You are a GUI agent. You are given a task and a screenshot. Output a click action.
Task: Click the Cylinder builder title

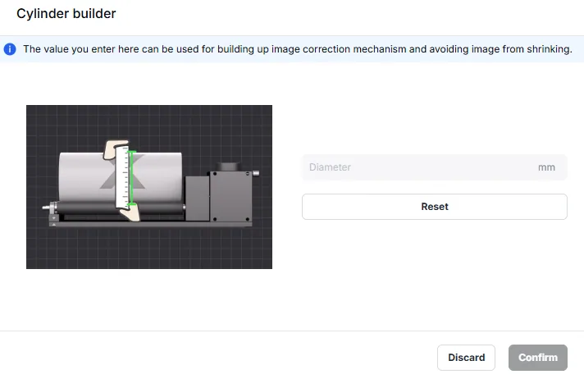click(66, 14)
